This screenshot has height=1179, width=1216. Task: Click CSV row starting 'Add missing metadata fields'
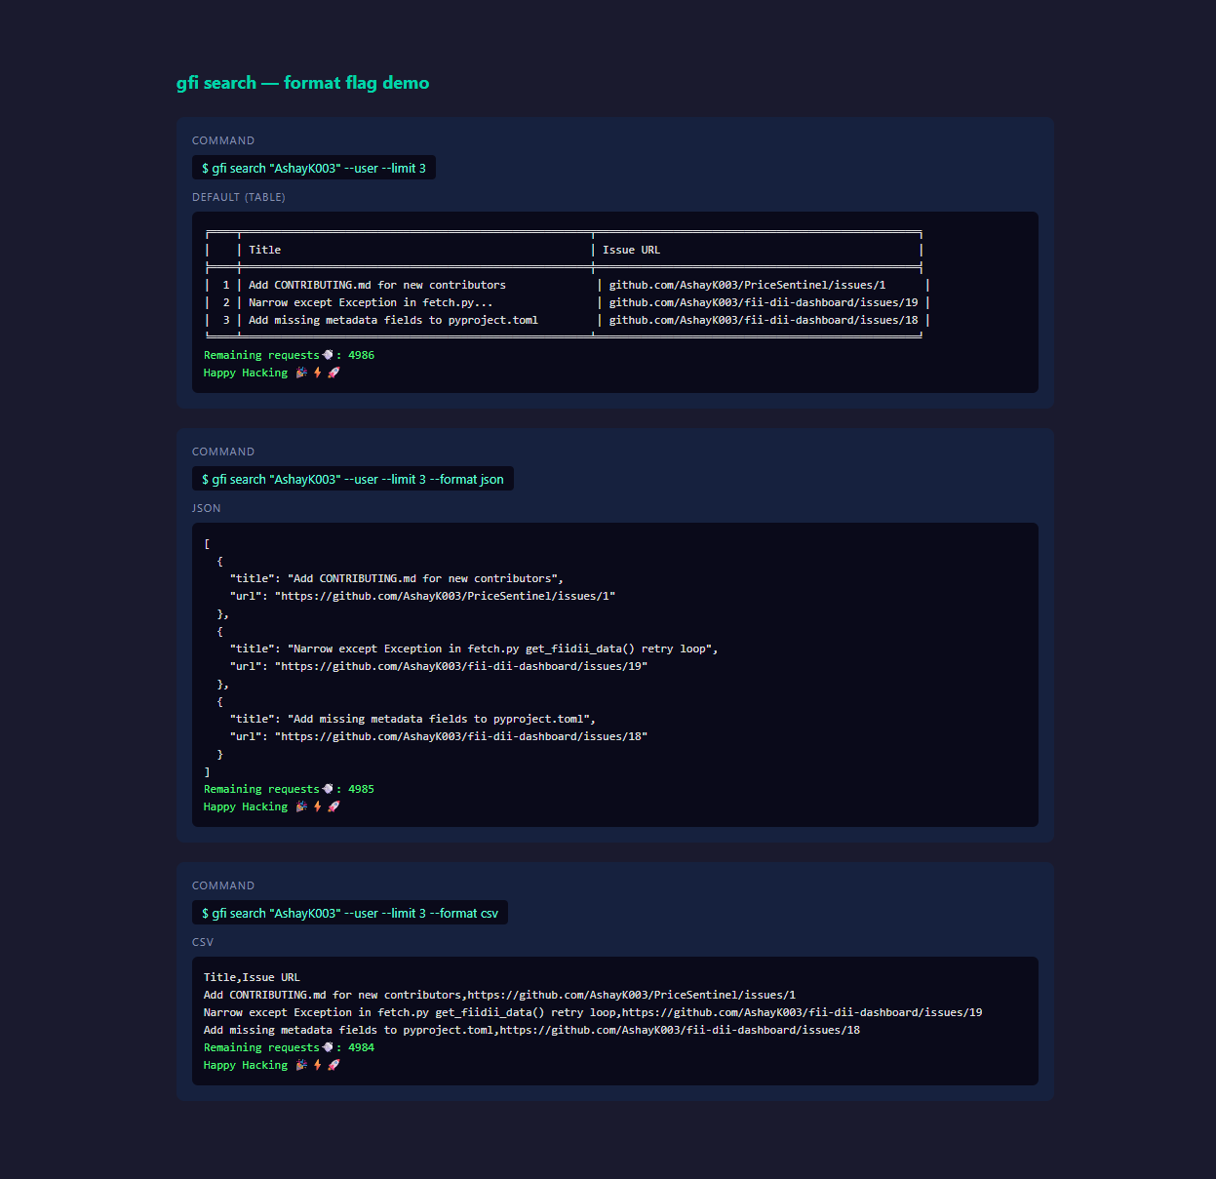click(531, 1030)
